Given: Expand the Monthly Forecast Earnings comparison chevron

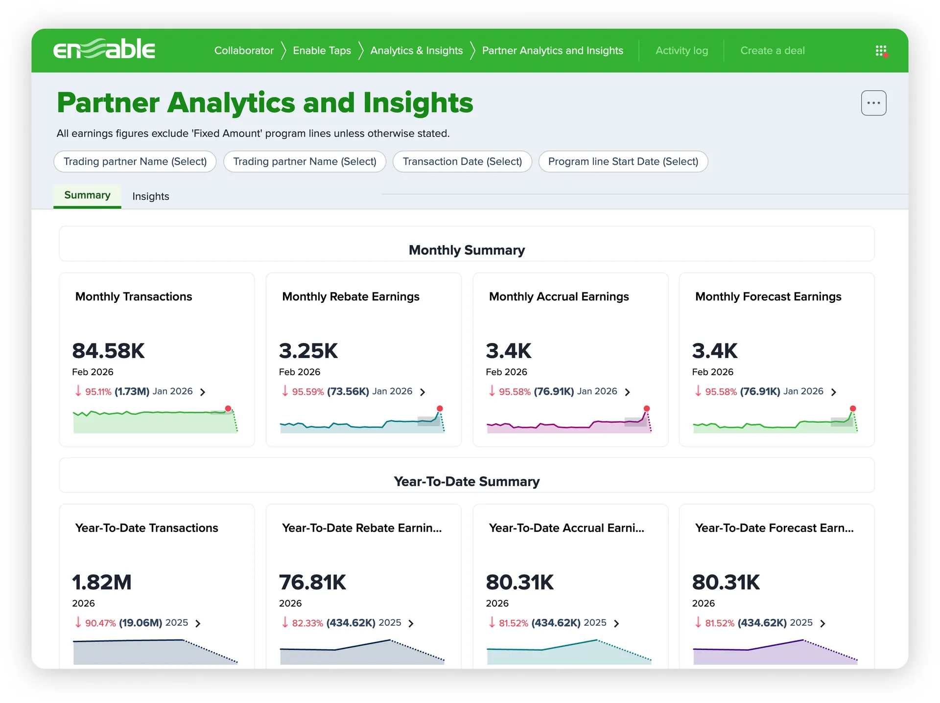Looking at the screenshot, I should coord(833,392).
